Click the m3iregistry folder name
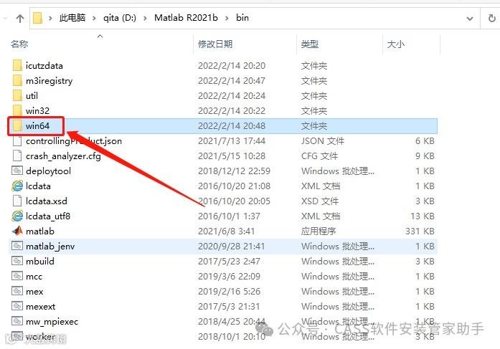This screenshot has width=500, height=349. click(x=49, y=81)
